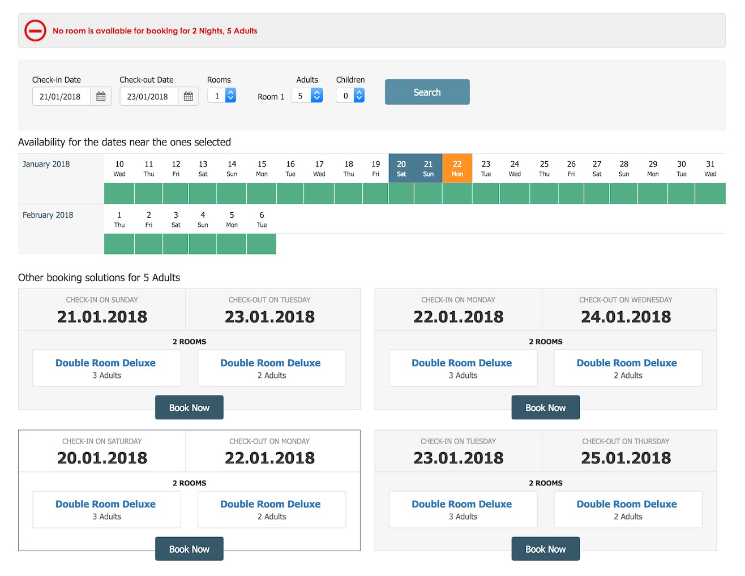Open the Children count dropdown
Viewport: 745px width, 576px height.
tap(350, 96)
